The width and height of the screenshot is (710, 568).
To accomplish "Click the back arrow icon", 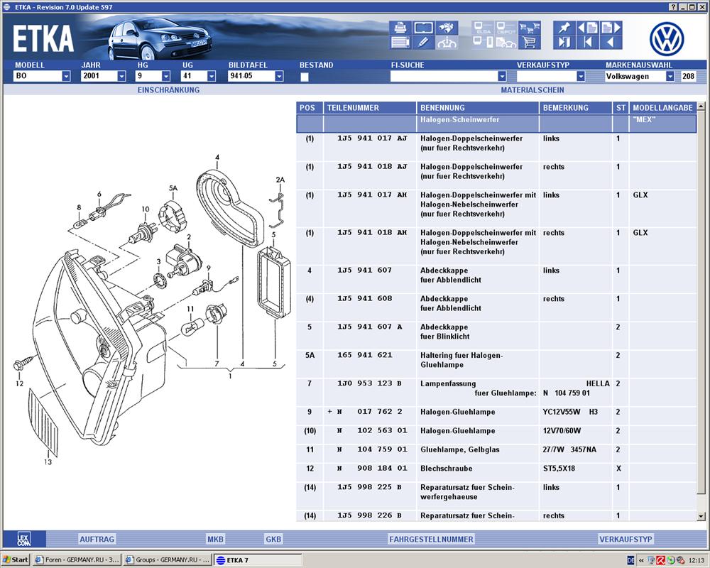I will (x=611, y=43).
